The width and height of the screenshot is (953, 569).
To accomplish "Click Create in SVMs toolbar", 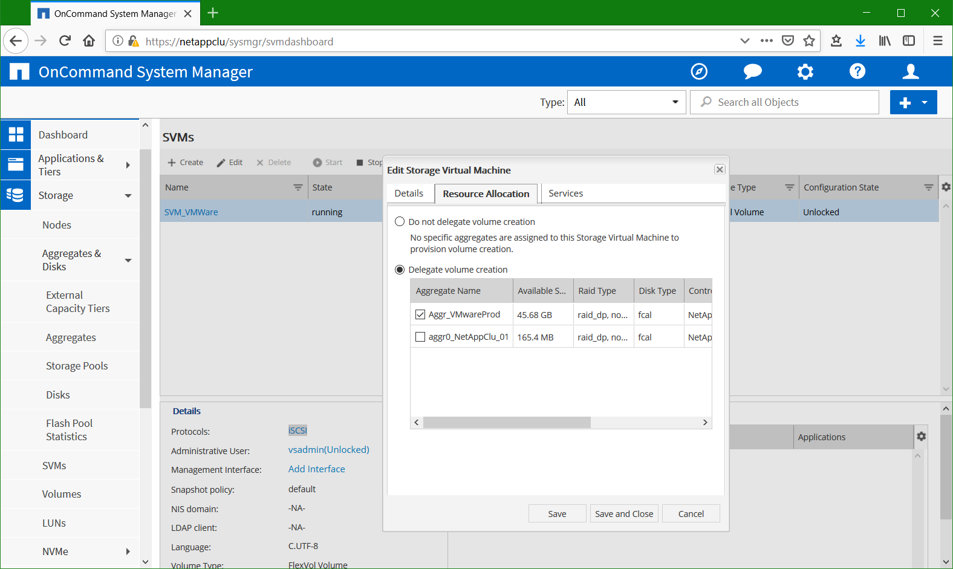I will pyautogui.click(x=185, y=162).
